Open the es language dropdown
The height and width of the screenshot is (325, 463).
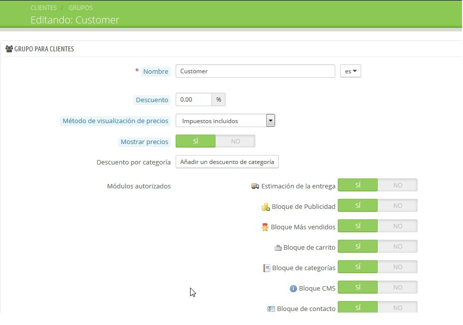pyautogui.click(x=351, y=71)
